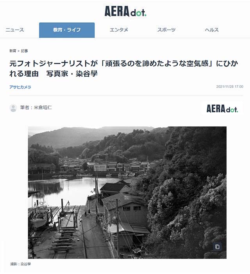250x274 pixels.
Task: Click the AERA dot. header logo
Action: click(125, 11)
